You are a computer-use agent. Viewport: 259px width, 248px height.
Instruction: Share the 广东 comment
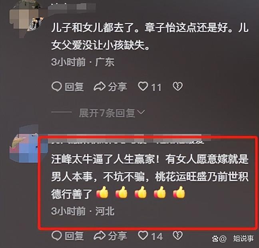point(110,87)
